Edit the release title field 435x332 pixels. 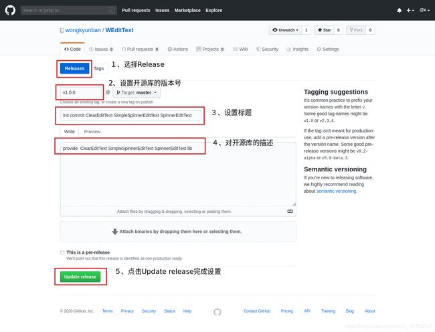coord(130,115)
